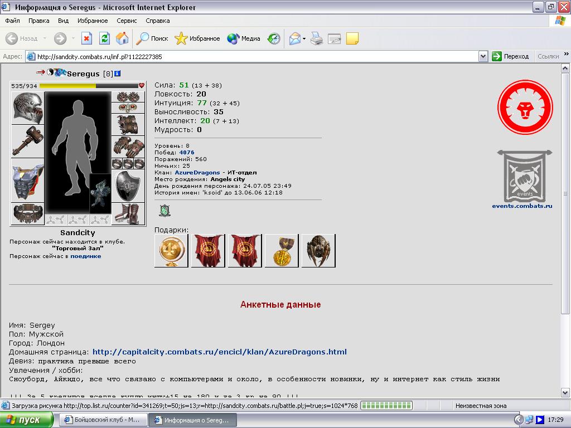Screen dimensions: 571x428
Task: Open Избранное menu in menu bar
Action: pyautogui.click(x=93, y=21)
